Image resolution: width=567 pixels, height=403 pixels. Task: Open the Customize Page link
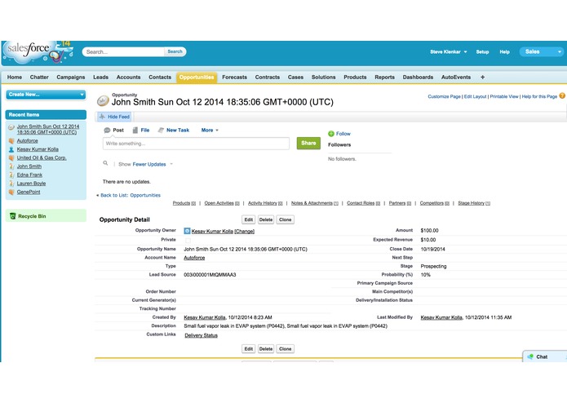tap(444, 96)
